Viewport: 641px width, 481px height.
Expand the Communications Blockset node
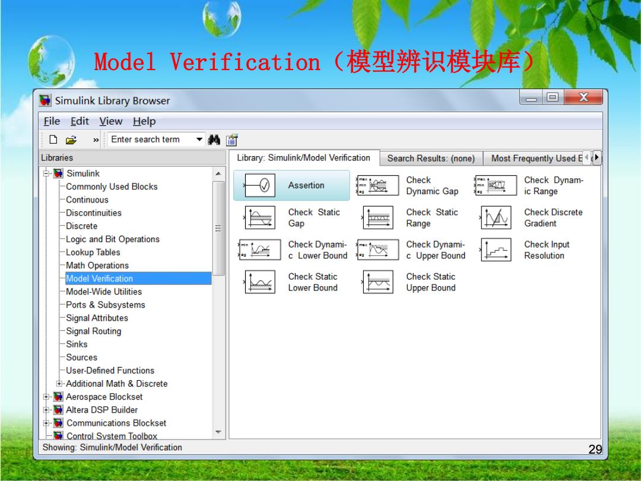46,423
